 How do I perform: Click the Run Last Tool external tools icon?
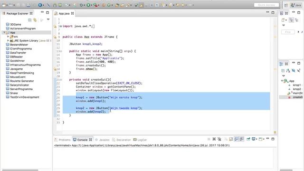(95, 5)
